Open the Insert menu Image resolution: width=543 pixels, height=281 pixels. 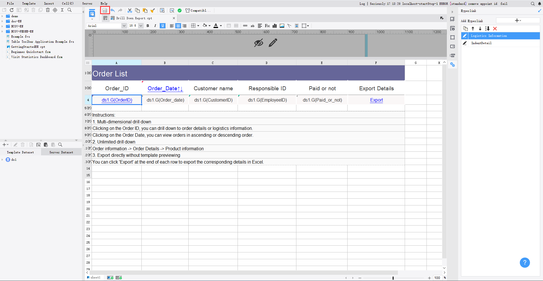click(x=49, y=3)
